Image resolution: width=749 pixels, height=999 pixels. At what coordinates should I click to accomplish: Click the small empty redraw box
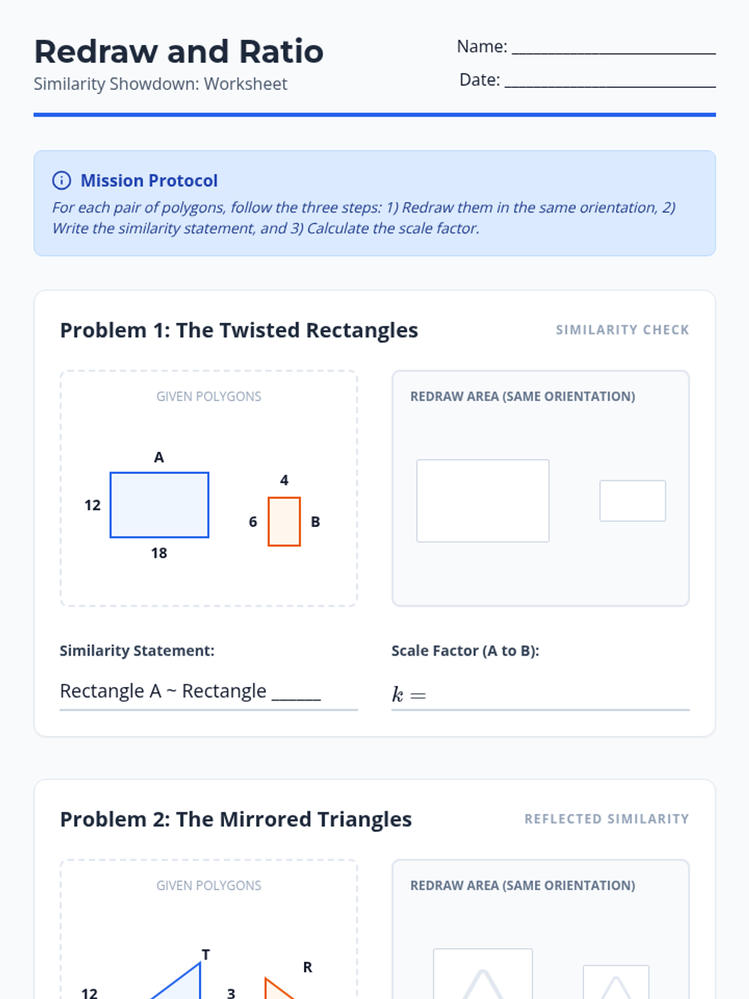tap(632, 501)
